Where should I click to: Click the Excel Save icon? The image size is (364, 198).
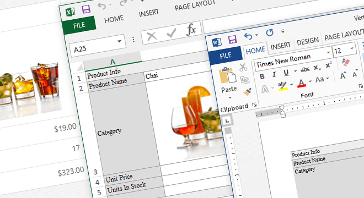(x=86, y=9)
